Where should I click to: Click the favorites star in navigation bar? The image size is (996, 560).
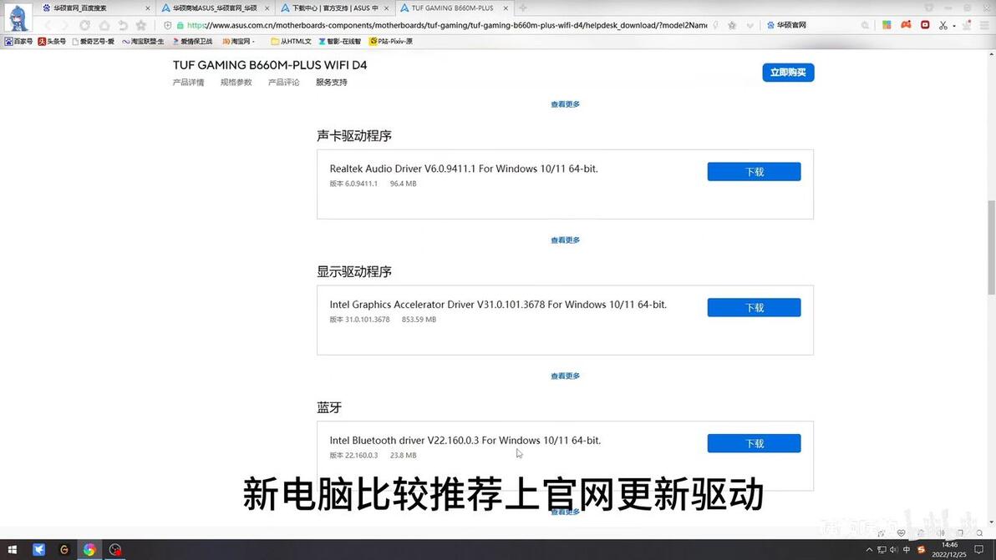click(141, 25)
